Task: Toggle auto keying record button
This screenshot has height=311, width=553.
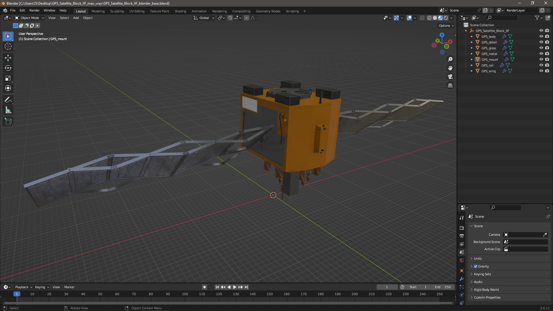Action: click(x=204, y=287)
